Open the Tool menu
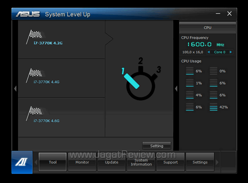 52,162
